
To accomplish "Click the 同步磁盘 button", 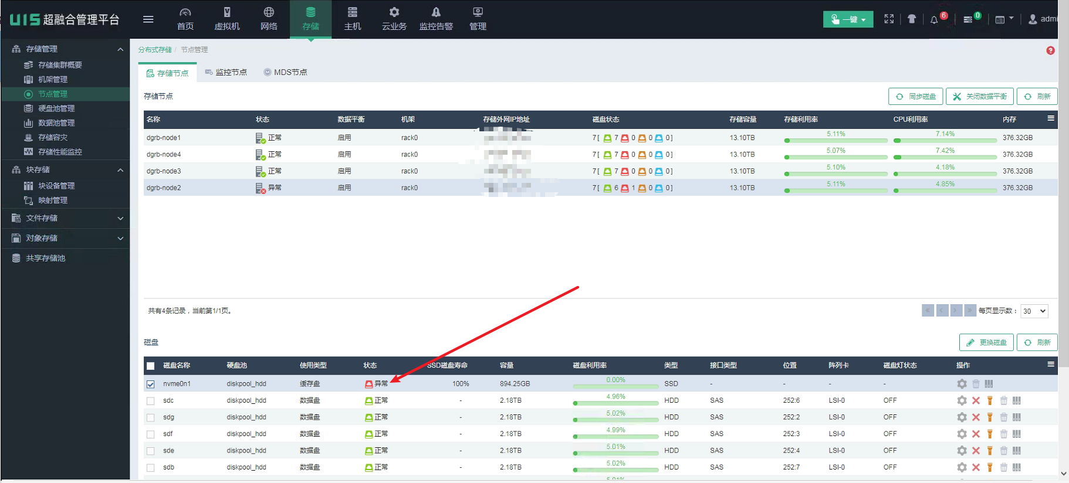I will [915, 96].
